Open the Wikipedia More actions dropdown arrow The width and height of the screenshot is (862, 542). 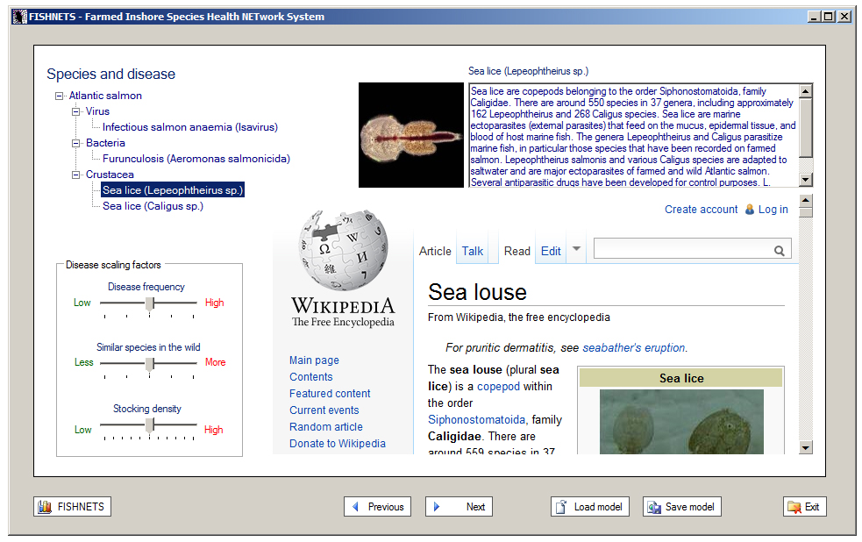point(576,249)
